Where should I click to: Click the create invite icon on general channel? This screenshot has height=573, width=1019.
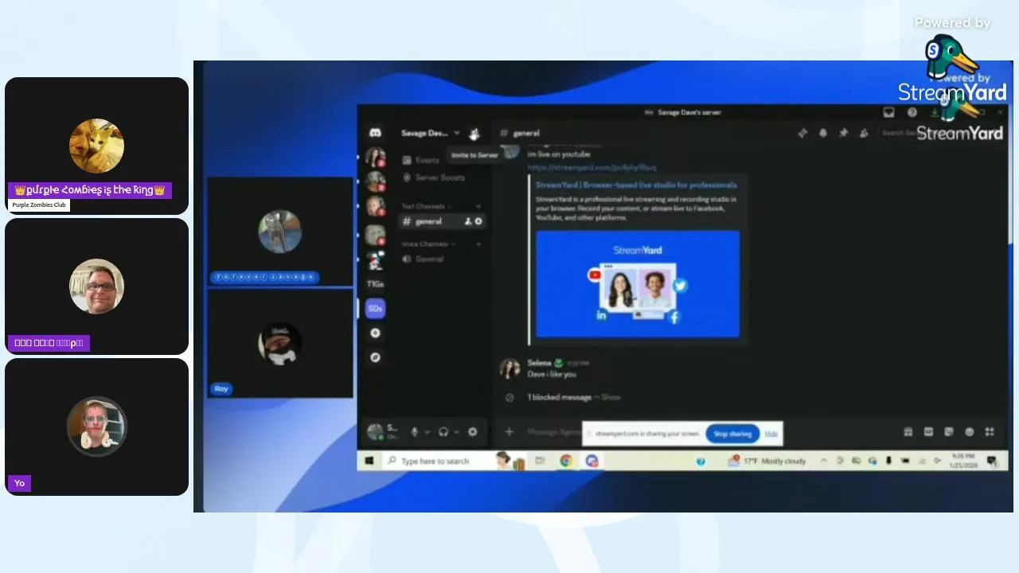coord(468,221)
